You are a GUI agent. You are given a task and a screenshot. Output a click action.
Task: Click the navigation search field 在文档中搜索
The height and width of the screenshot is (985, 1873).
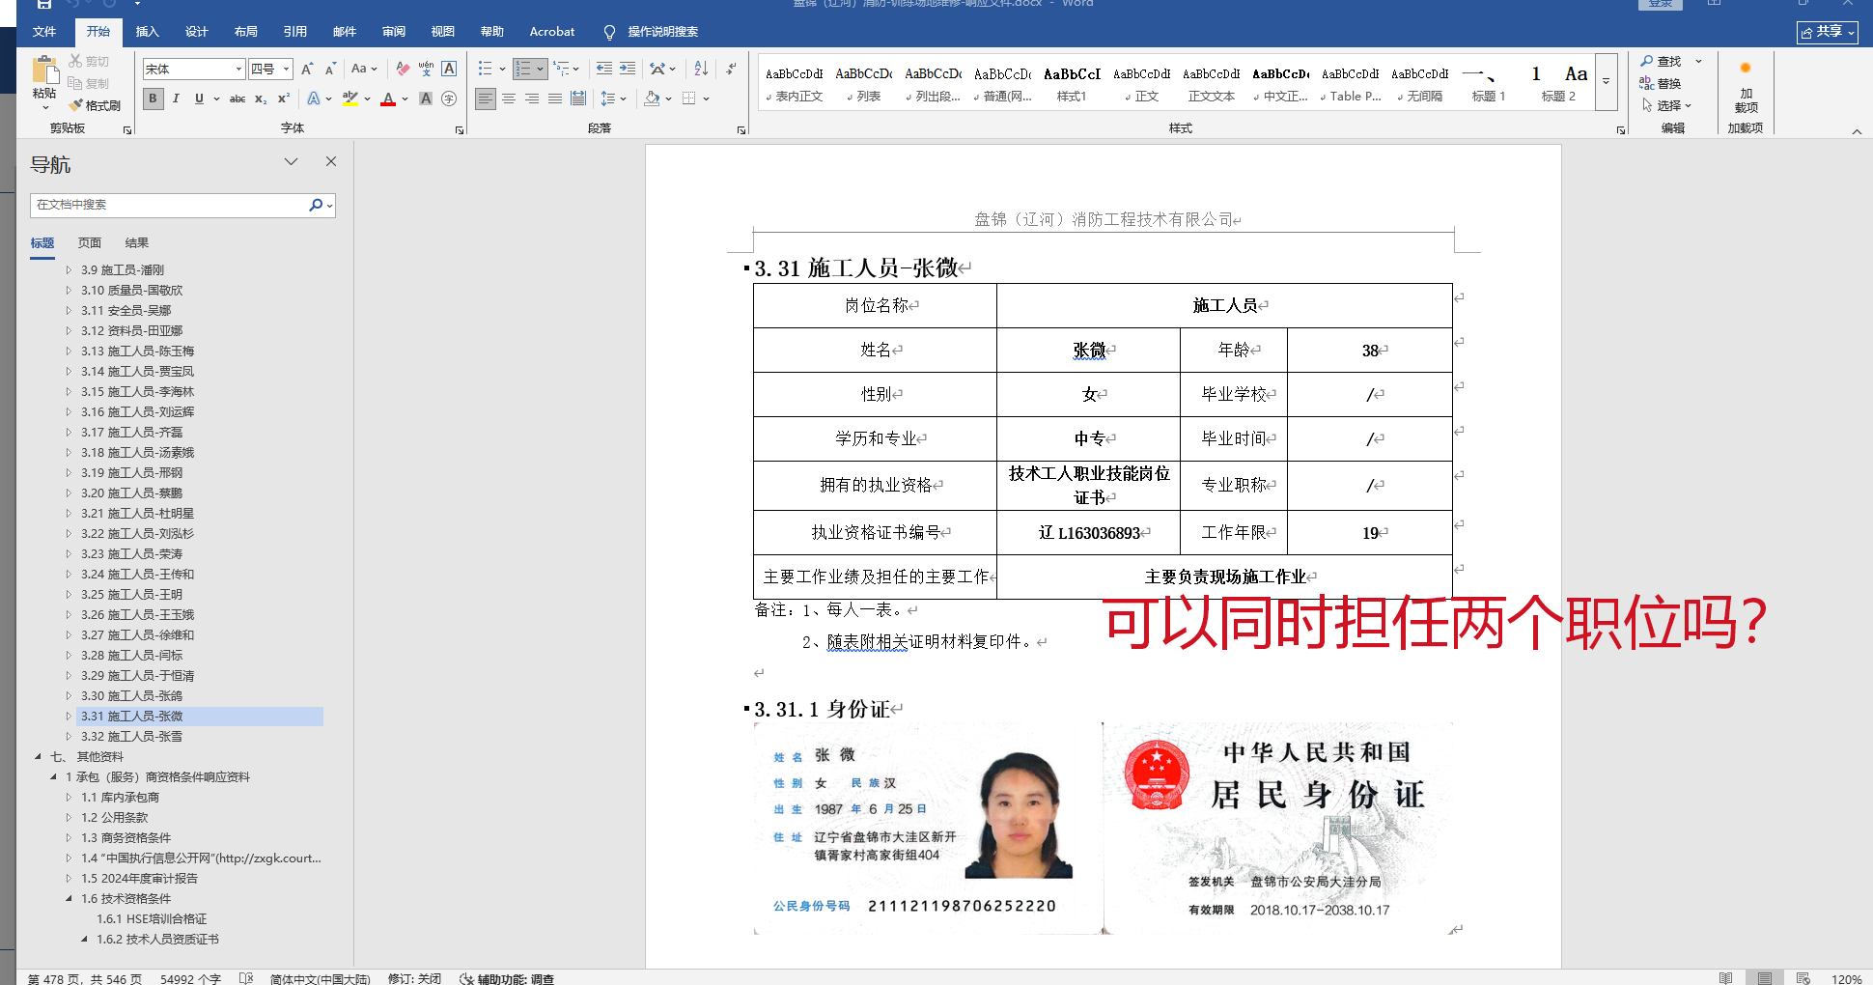[x=169, y=205]
